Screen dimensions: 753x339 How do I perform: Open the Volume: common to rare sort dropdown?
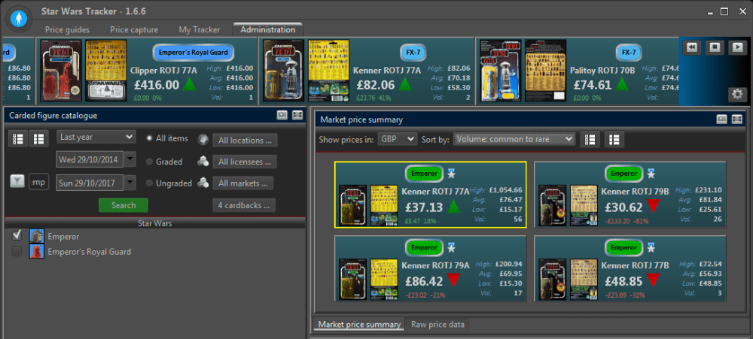514,139
